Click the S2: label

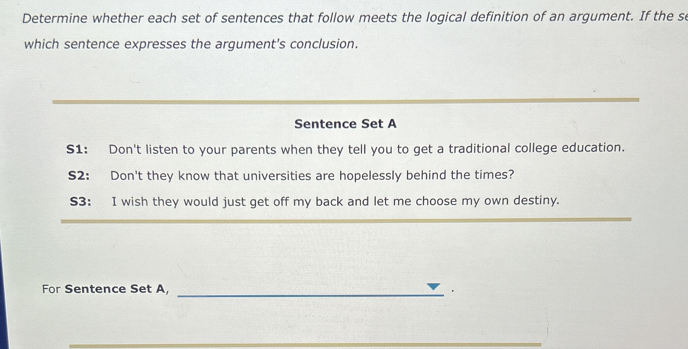[79, 175]
